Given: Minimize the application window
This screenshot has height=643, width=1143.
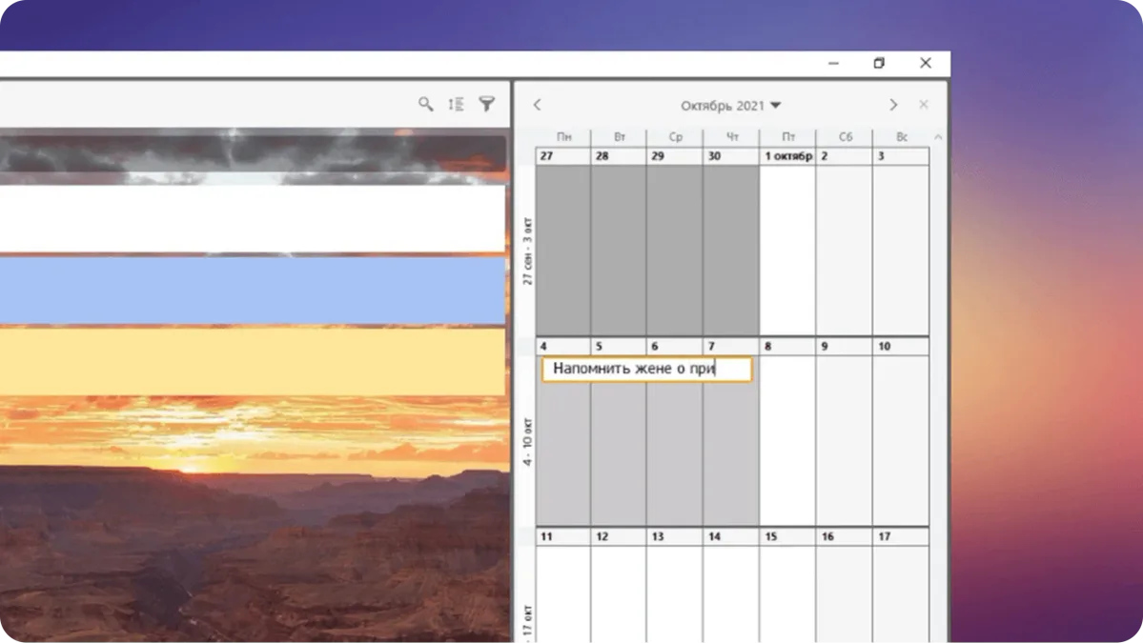Looking at the screenshot, I should tap(833, 63).
